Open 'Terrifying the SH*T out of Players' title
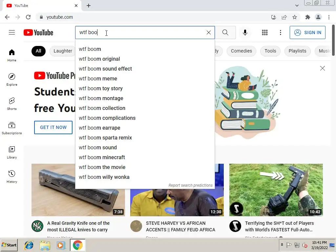336x252 pixels. (x=280, y=226)
